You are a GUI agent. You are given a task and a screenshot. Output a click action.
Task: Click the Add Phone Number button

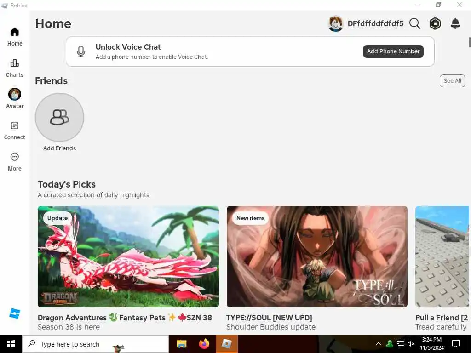pyautogui.click(x=393, y=51)
